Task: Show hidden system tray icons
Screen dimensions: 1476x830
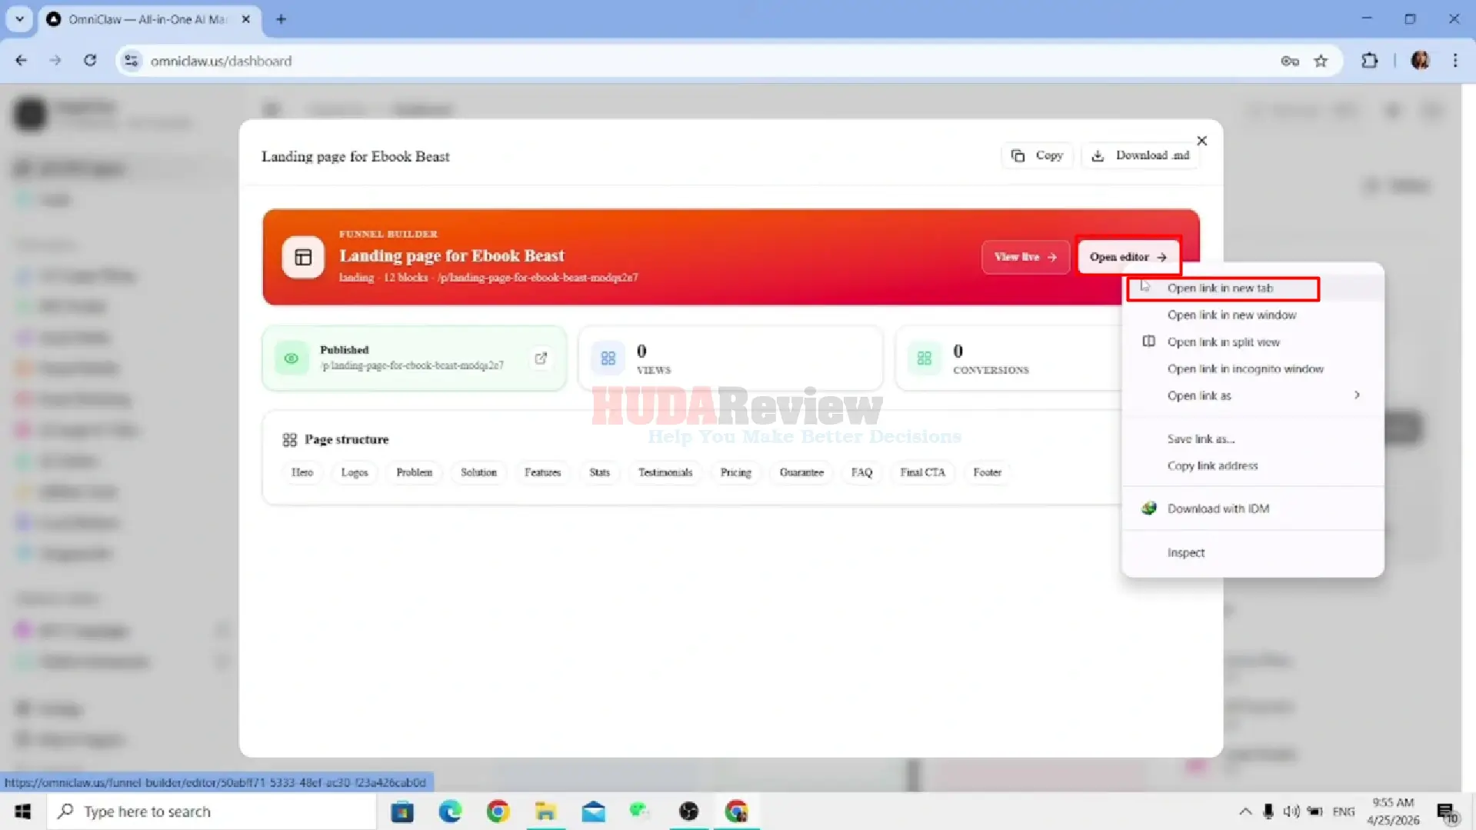Action: pyautogui.click(x=1244, y=812)
